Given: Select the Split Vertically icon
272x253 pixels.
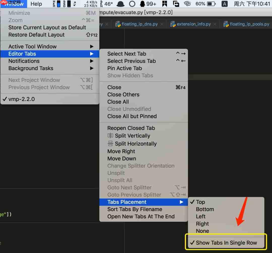Looking at the screenshot, I should (x=110, y=136).
